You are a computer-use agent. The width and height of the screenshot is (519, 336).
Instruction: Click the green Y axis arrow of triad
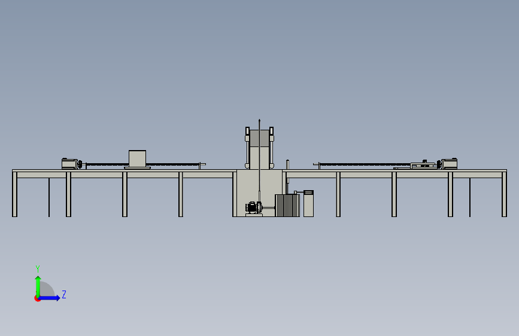click(x=38, y=286)
